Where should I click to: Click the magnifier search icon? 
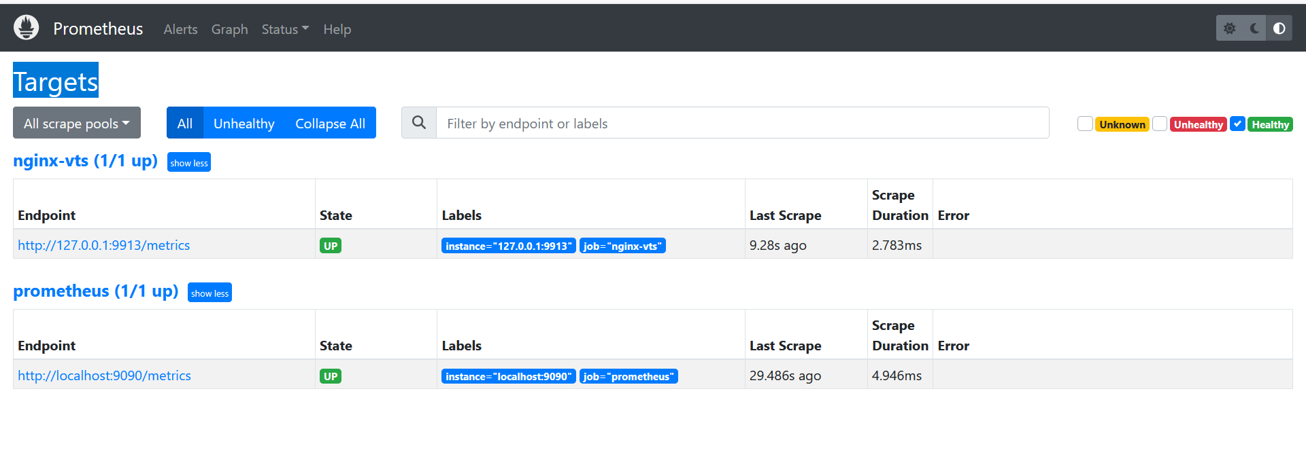(x=419, y=123)
